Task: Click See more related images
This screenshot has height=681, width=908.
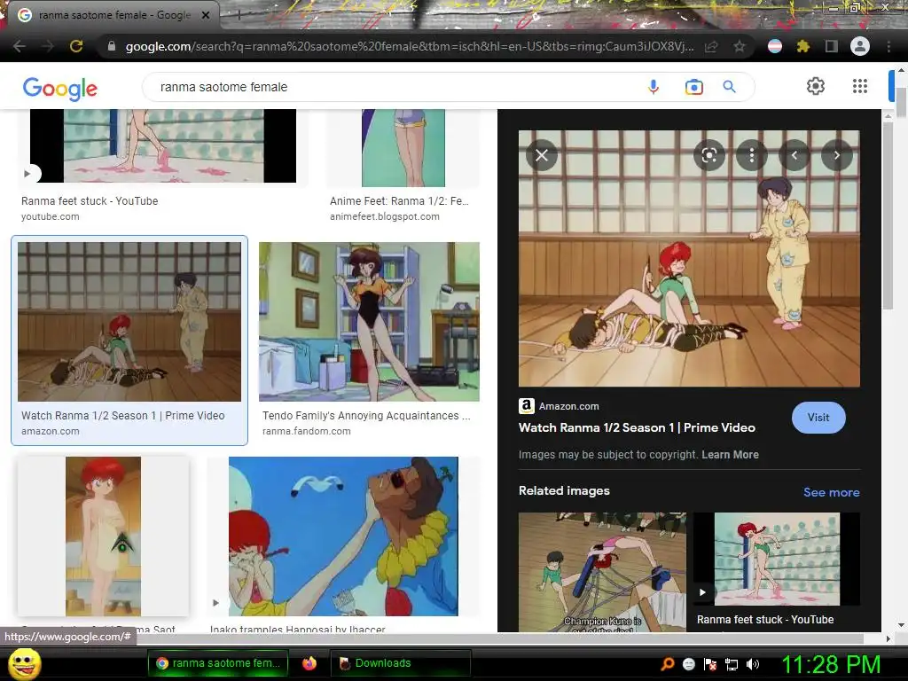Action: click(831, 492)
